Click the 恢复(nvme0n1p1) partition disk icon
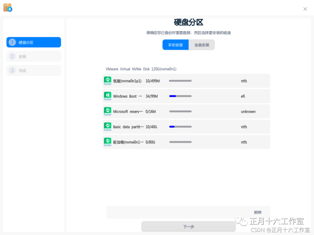 click(108, 81)
